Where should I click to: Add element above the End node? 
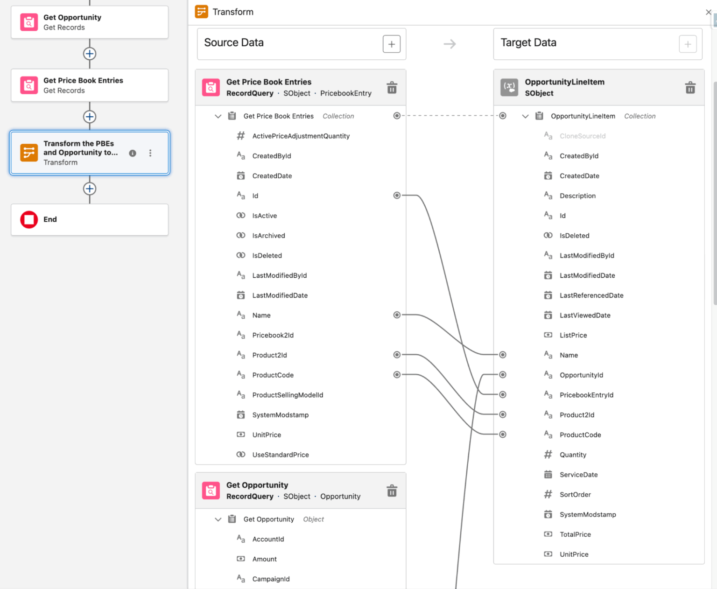[x=90, y=189]
